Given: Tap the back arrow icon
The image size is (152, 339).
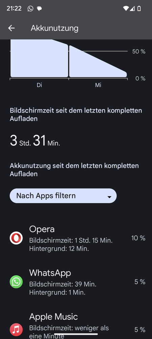Looking at the screenshot, I should click(11, 28).
